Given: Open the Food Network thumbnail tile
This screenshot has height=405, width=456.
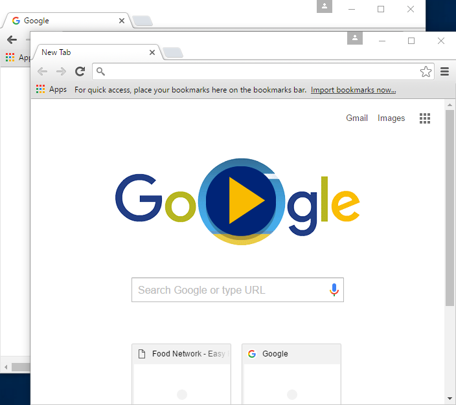Looking at the screenshot, I should [x=181, y=375].
